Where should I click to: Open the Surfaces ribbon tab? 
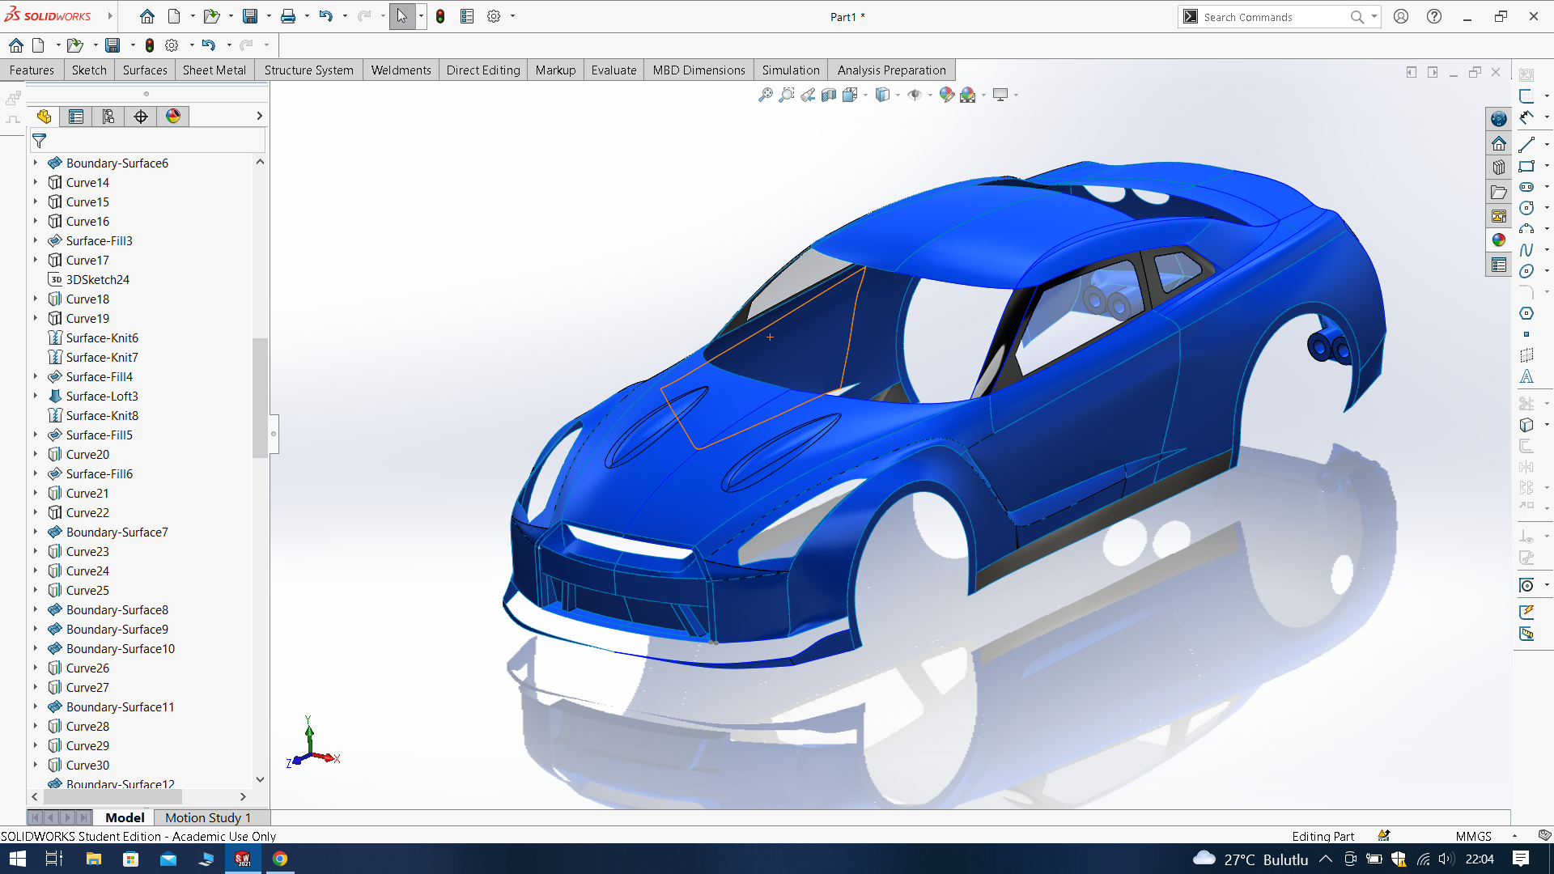click(145, 70)
